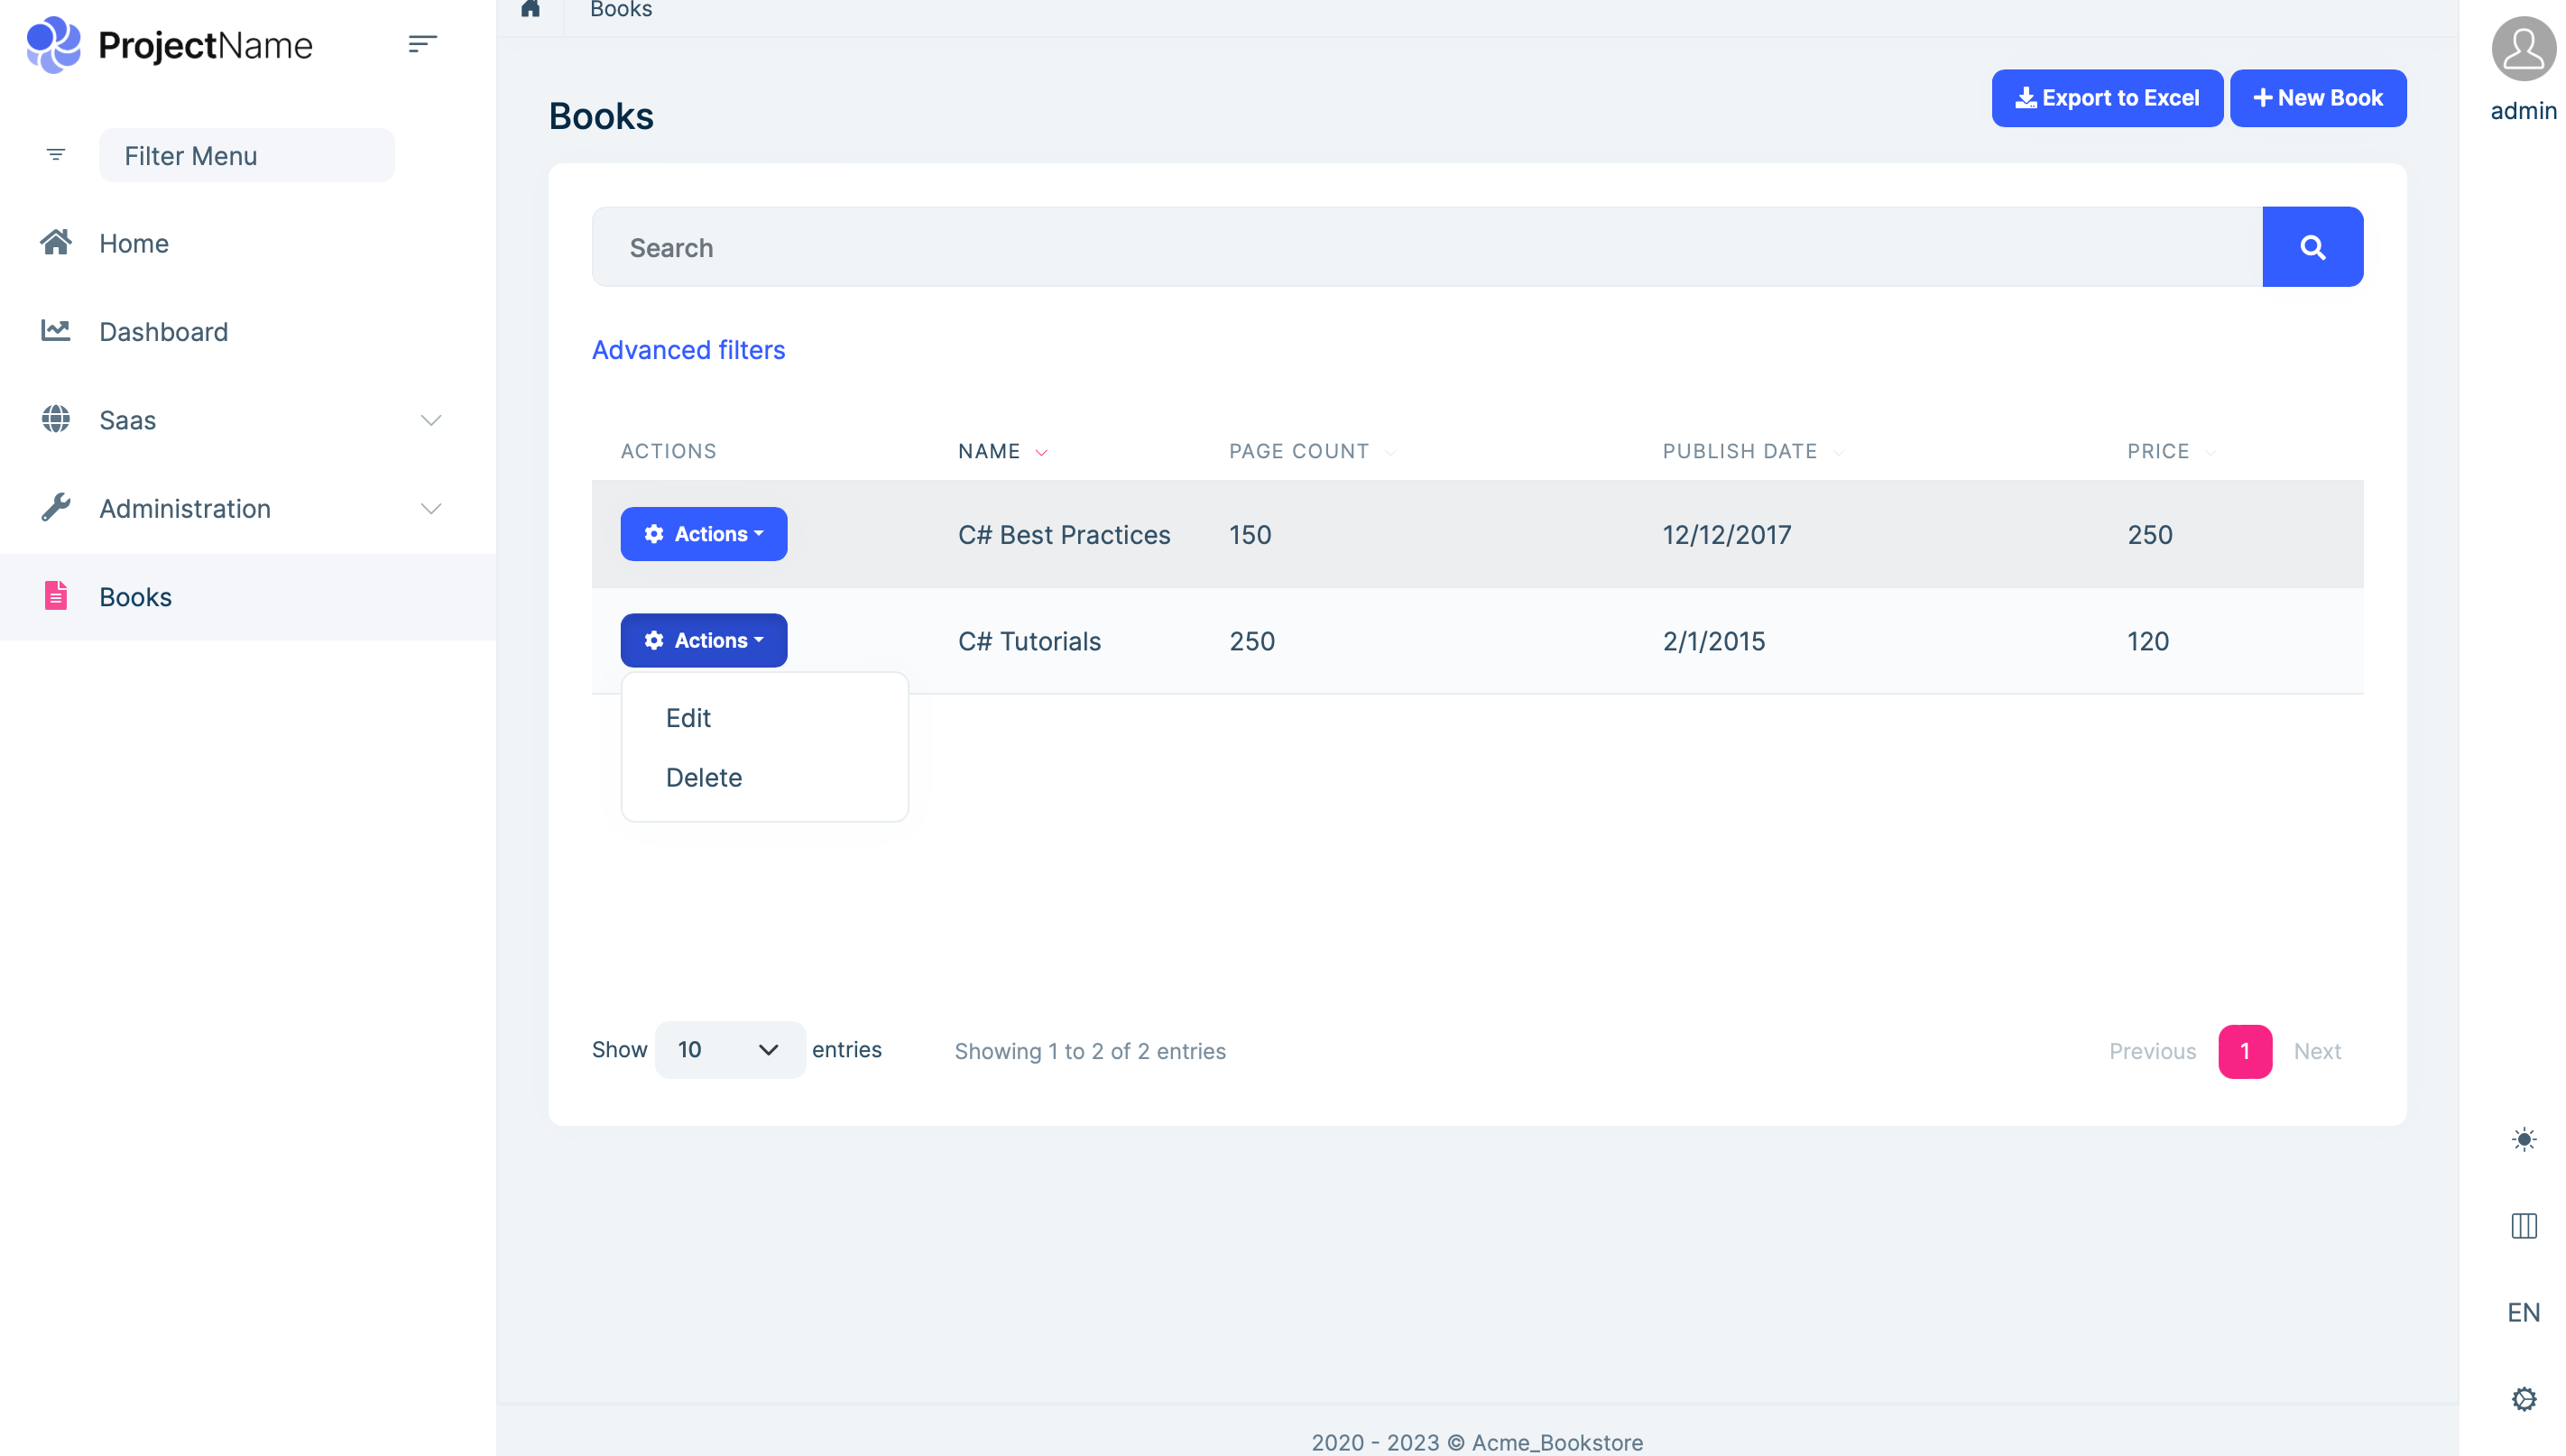Click the search magnifier button
The height and width of the screenshot is (1456, 2566).
[2311, 247]
